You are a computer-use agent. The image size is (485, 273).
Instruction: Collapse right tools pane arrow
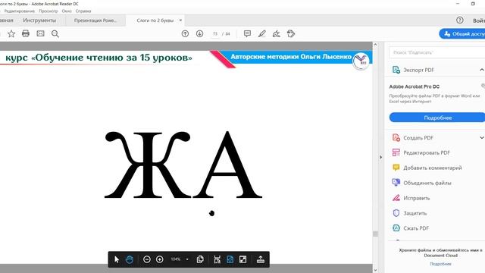coord(380,157)
